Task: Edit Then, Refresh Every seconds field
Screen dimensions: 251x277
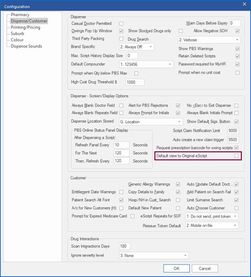Action: pos(121,161)
